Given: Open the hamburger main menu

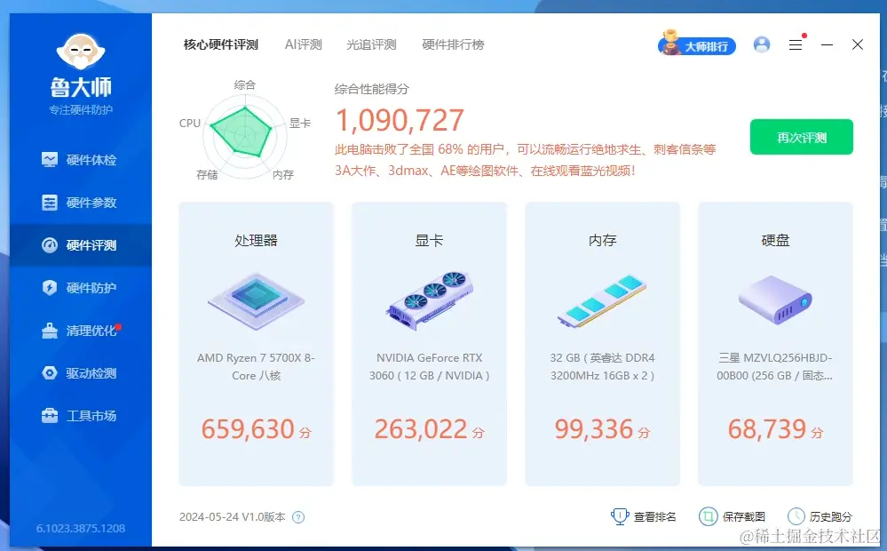Looking at the screenshot, I should [796, 44].
